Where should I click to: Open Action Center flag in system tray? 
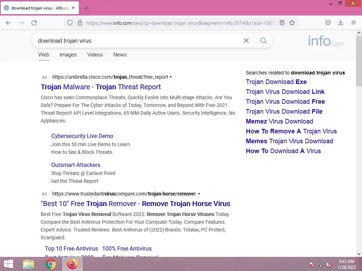pos(312,264)
